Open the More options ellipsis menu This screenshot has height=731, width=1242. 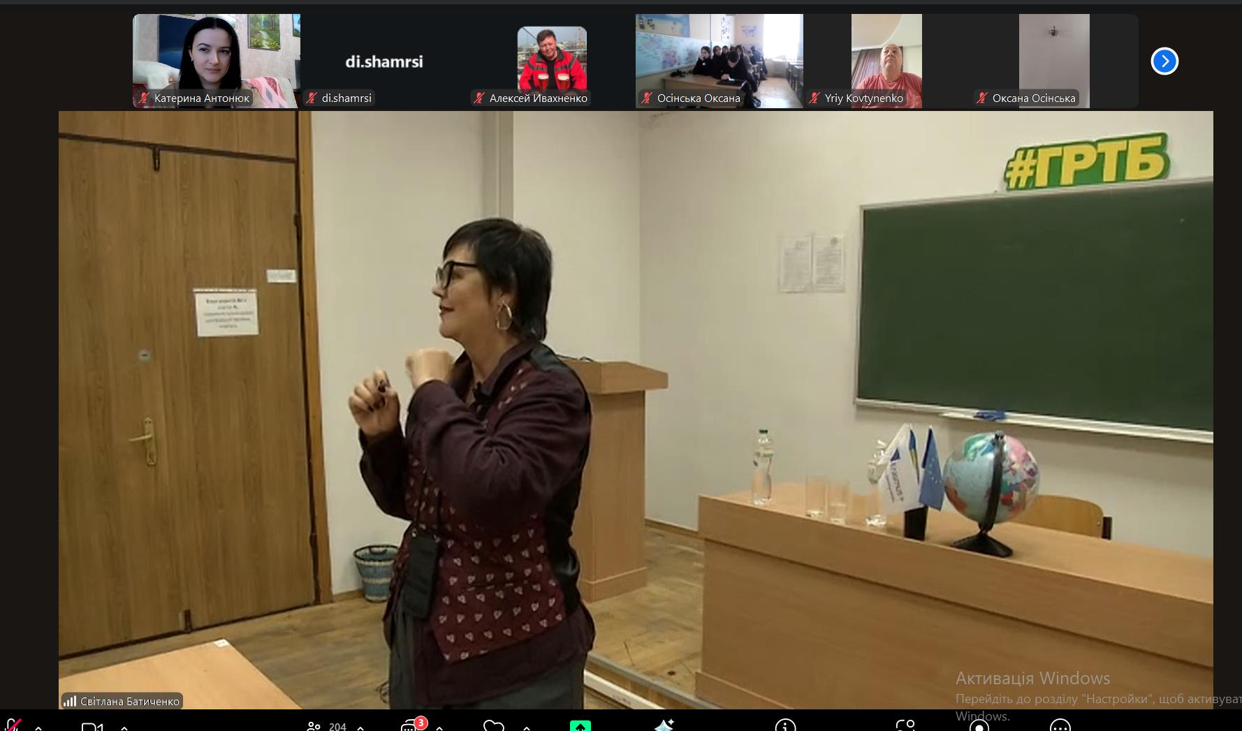[1060, 726]
